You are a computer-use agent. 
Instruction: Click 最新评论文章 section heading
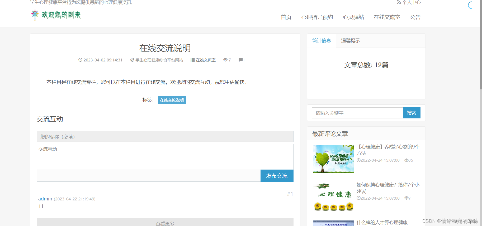[330, 134]
